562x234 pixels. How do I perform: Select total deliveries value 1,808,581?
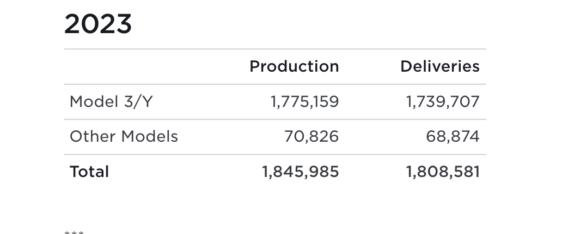coord(443,172)
